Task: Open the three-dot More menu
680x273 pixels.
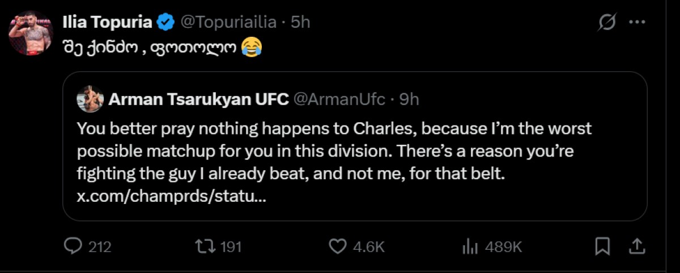Action: pos(637,23)
